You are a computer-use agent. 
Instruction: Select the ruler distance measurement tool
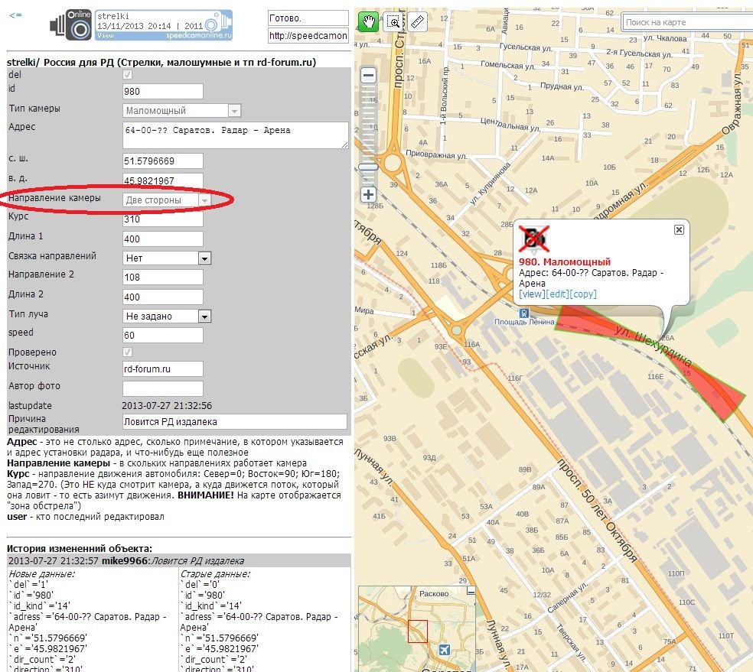pos(417,22)
